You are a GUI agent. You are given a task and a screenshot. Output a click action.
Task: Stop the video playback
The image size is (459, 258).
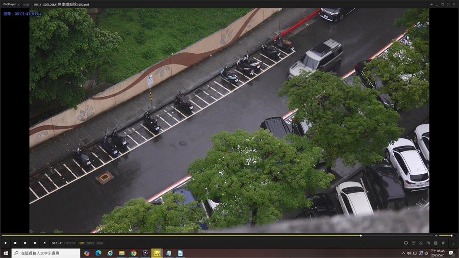pyautogui.click(x=15, y=243)
